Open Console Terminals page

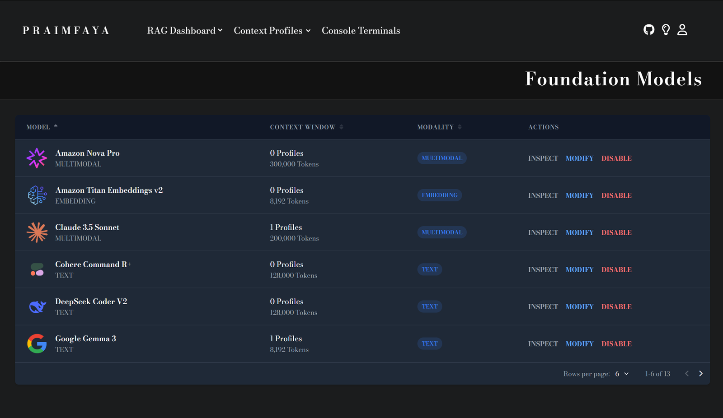coord(361,30)
